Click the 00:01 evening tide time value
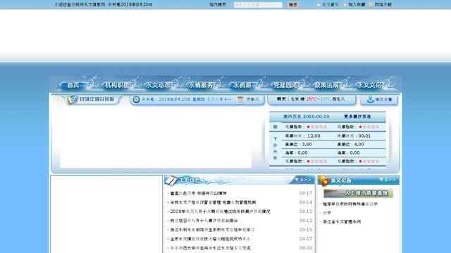 [364, 136]
